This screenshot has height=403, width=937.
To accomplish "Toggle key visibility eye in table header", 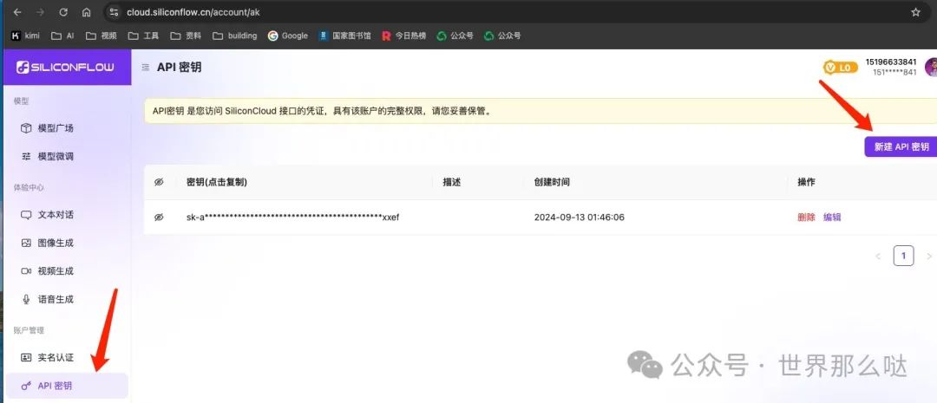I will pos(159,182).
